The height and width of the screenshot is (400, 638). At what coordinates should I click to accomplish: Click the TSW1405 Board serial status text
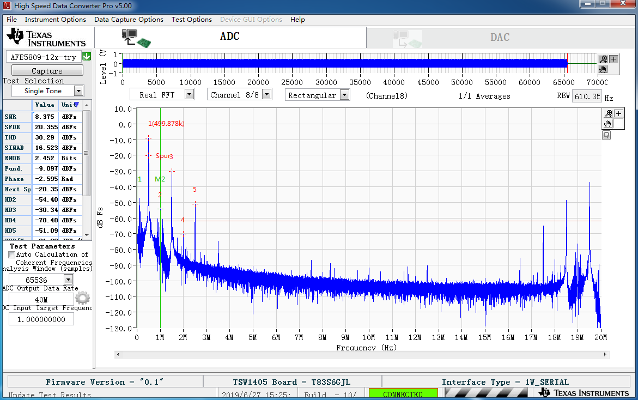click(291, 382)
